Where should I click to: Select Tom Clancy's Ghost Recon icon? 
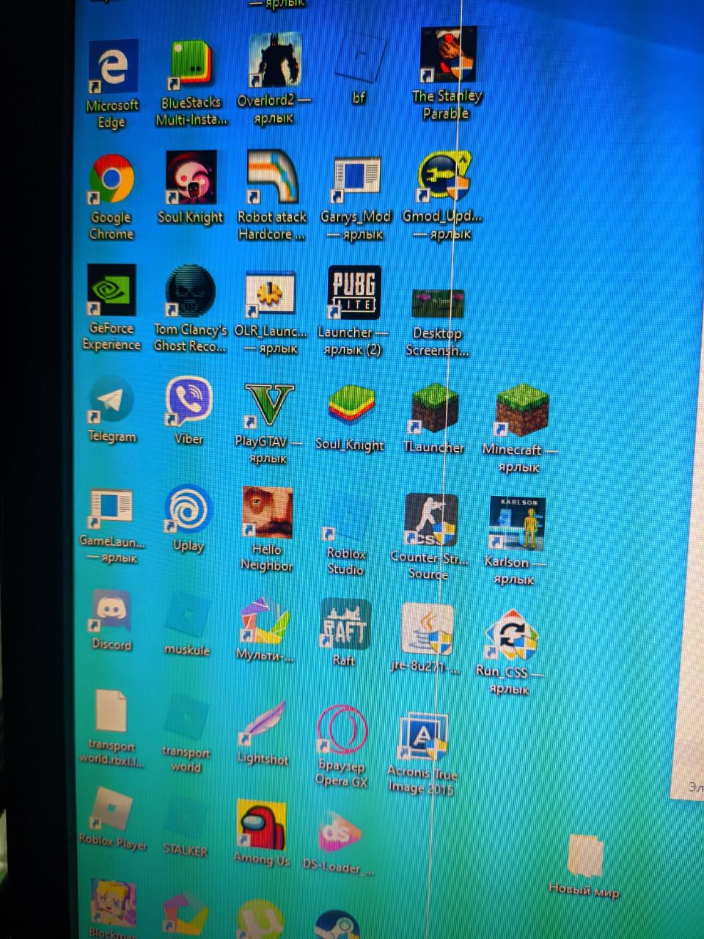pos(190,293)
